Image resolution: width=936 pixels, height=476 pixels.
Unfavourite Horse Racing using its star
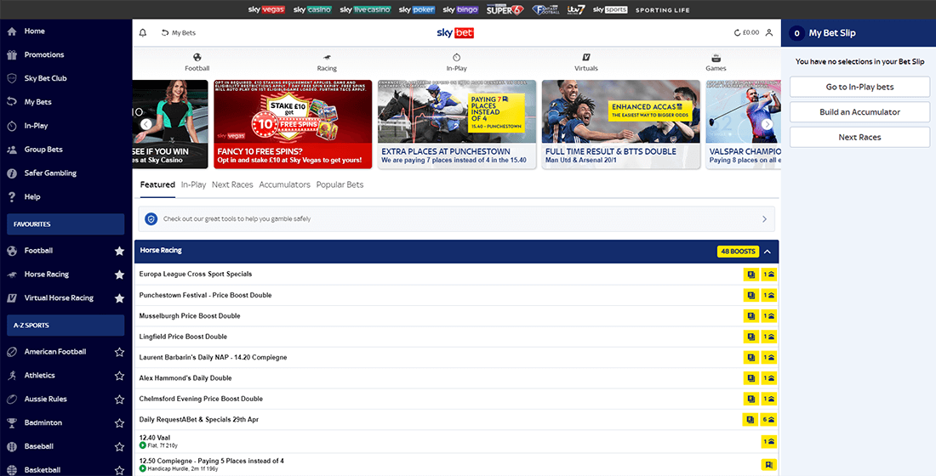119,275
